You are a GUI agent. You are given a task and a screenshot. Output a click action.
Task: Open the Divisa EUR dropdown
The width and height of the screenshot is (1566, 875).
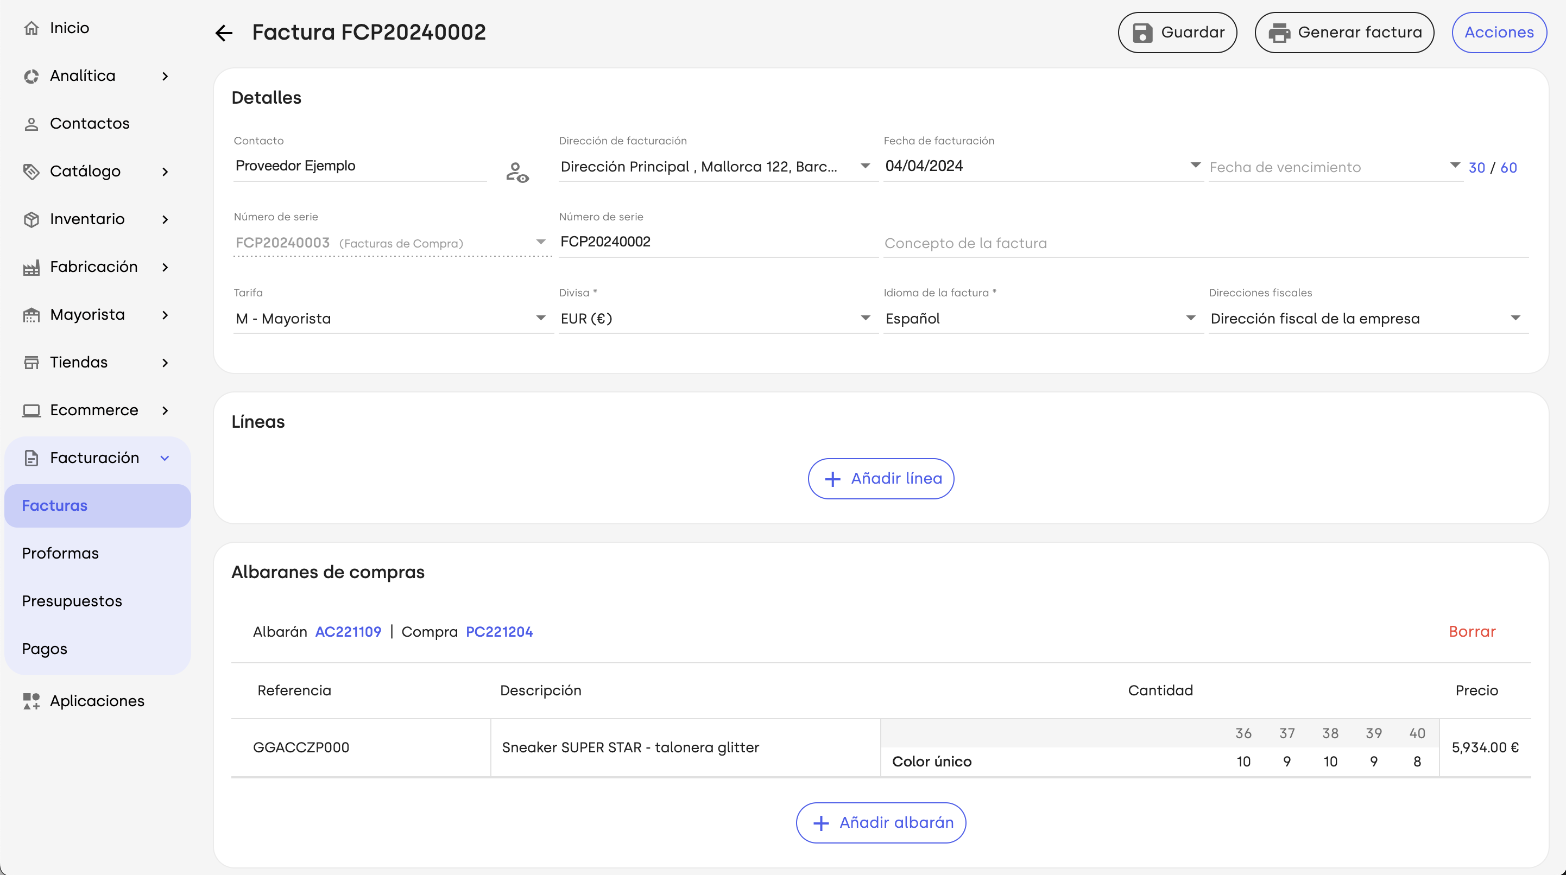pyautogui.click(x=865, y=318)
